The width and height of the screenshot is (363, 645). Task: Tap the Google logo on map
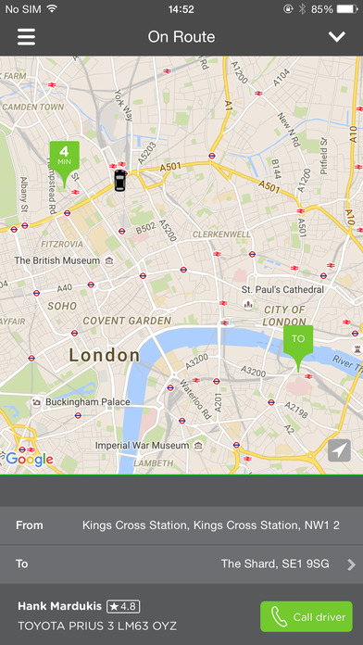[30, 459]
